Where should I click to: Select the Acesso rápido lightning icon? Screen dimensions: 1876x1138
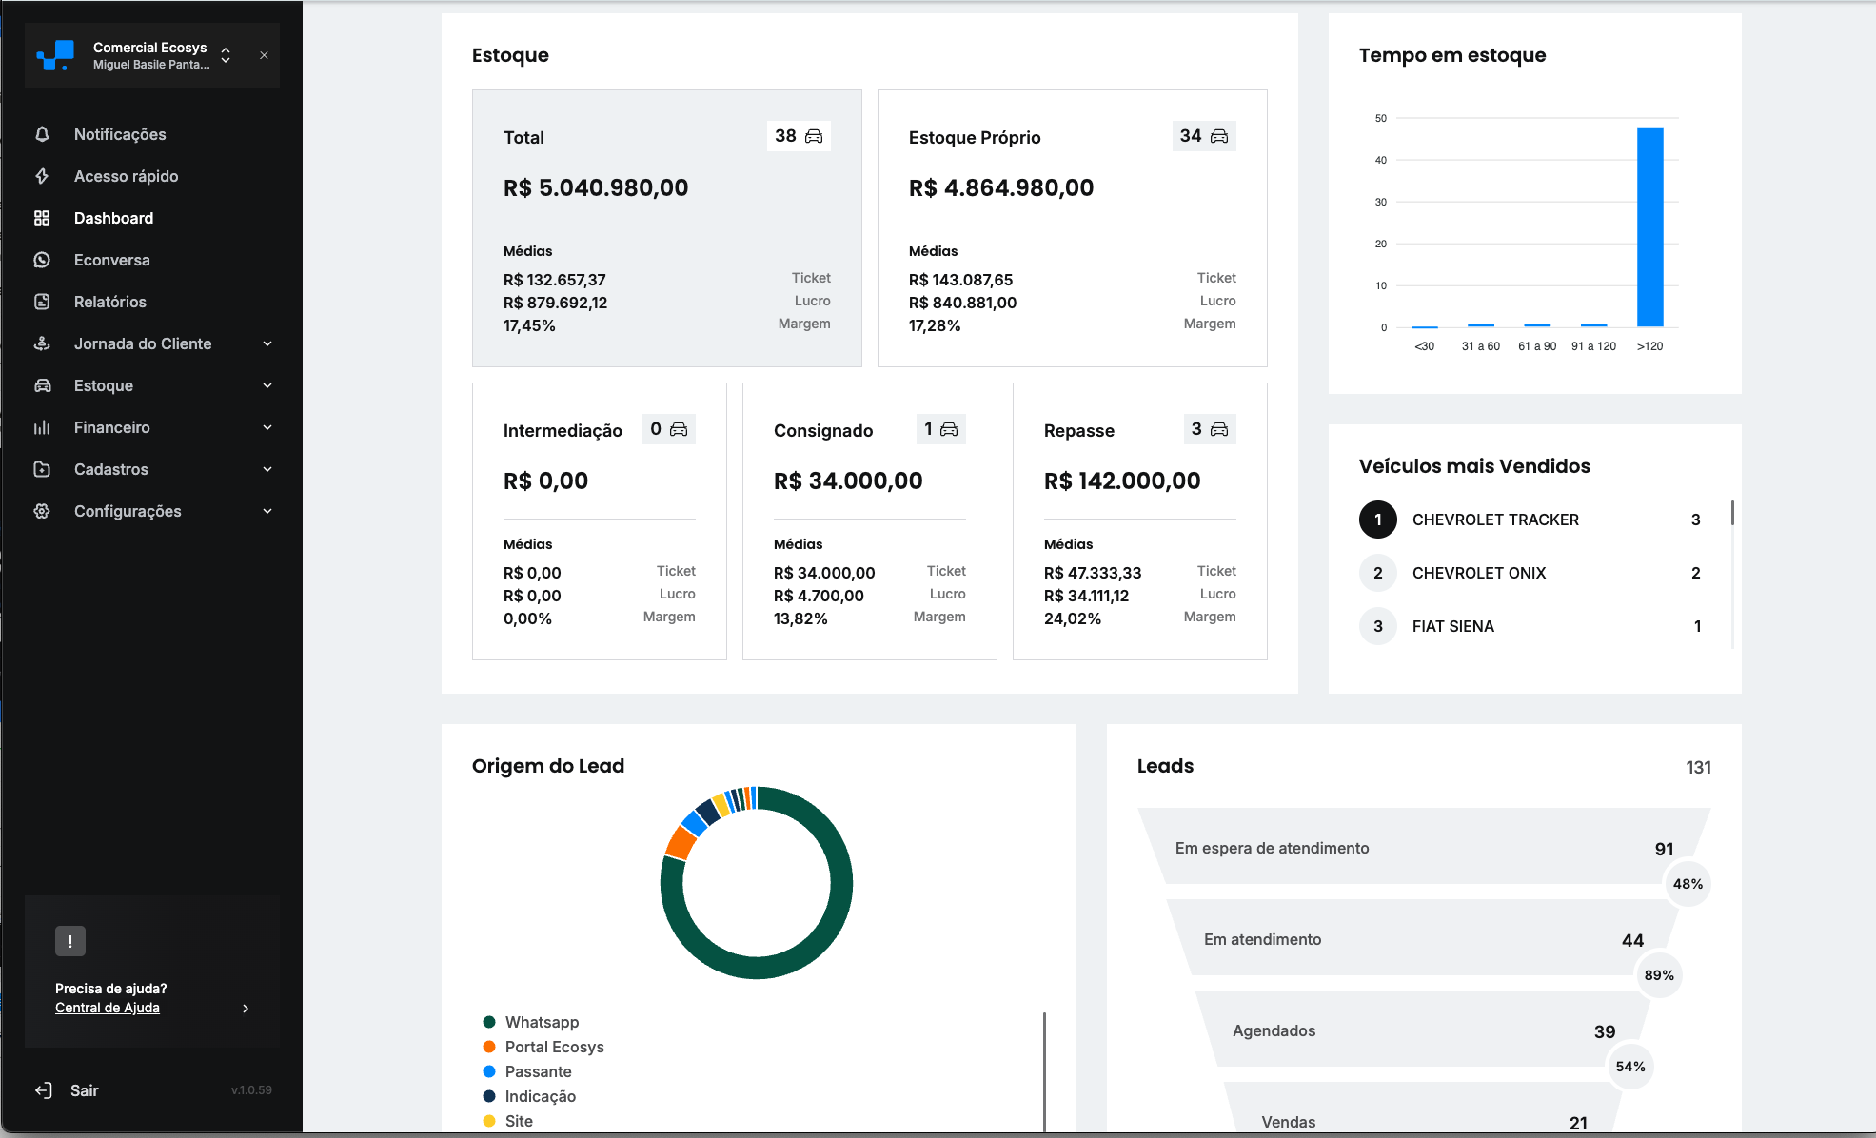pos(42,176)
